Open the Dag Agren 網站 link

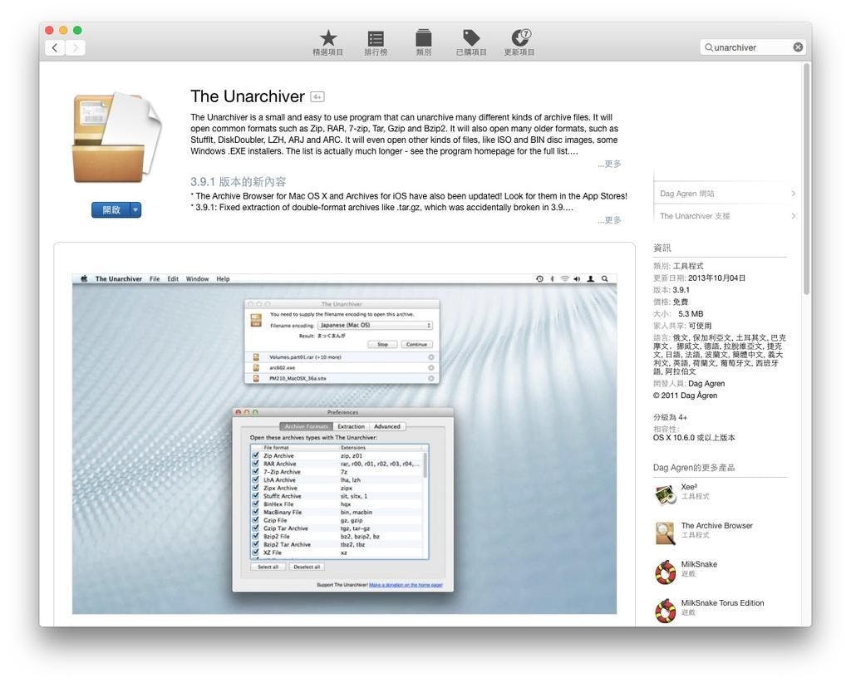(687, 193)
